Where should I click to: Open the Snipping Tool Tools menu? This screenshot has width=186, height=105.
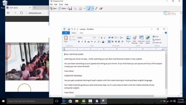tap(61, 4)
